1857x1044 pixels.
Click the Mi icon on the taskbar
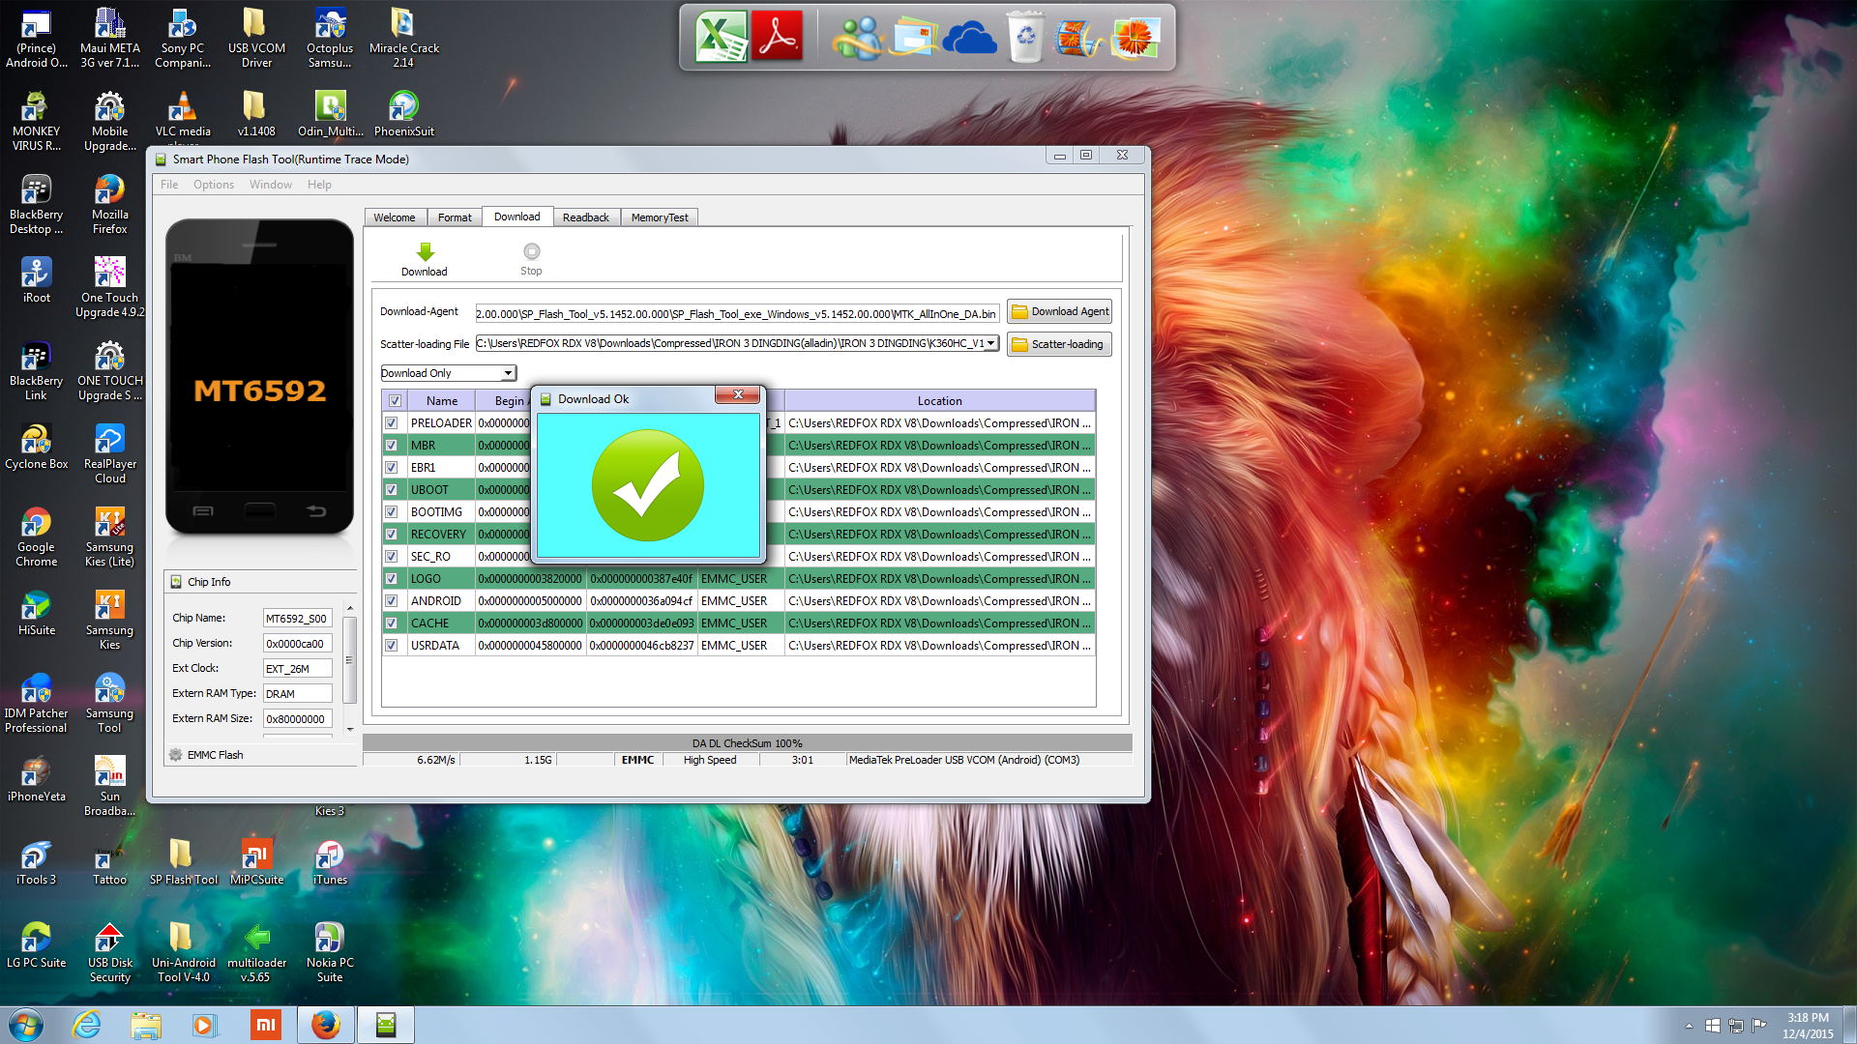point(264,1025)
